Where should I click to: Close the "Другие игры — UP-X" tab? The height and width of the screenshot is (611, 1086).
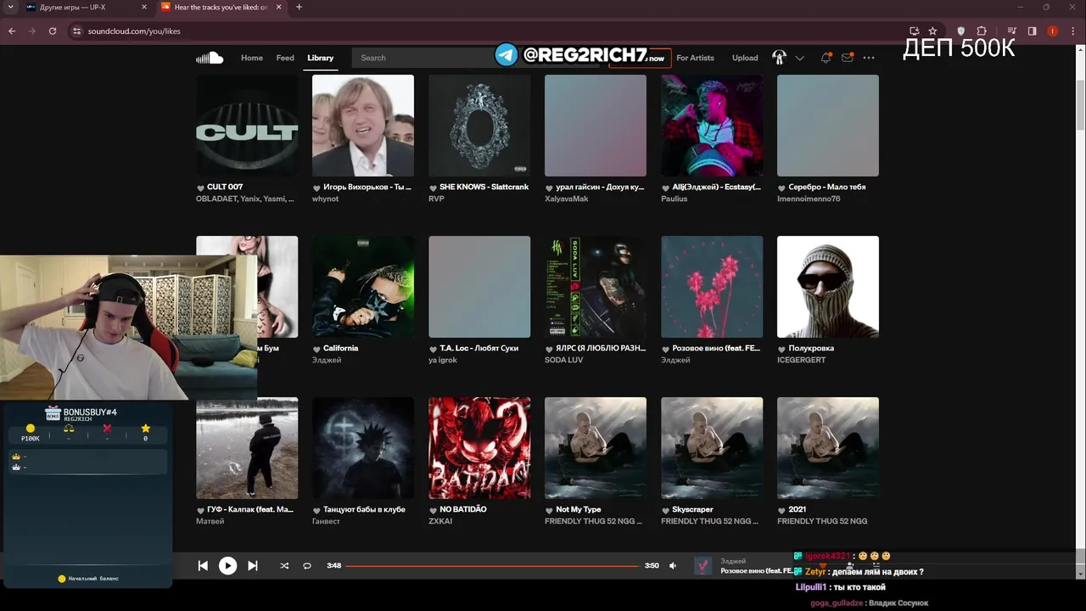(144, 8)
